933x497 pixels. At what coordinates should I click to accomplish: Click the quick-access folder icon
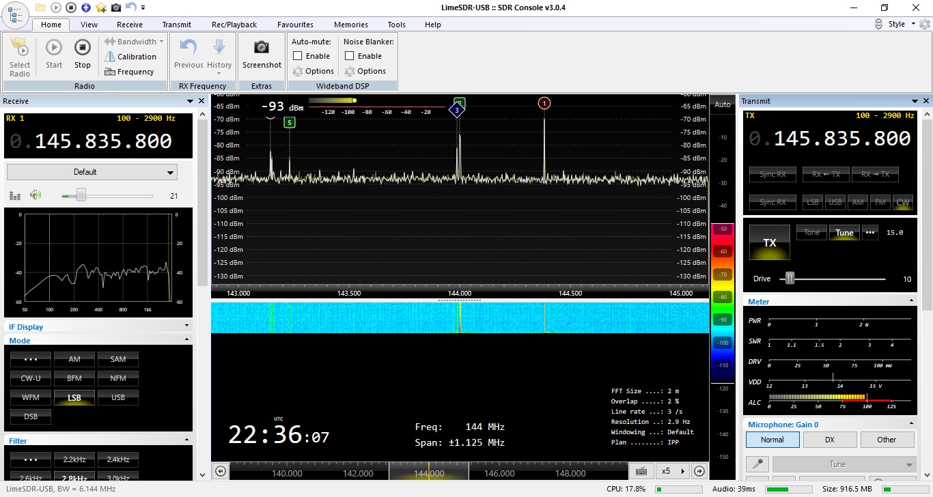coord(40,8)
